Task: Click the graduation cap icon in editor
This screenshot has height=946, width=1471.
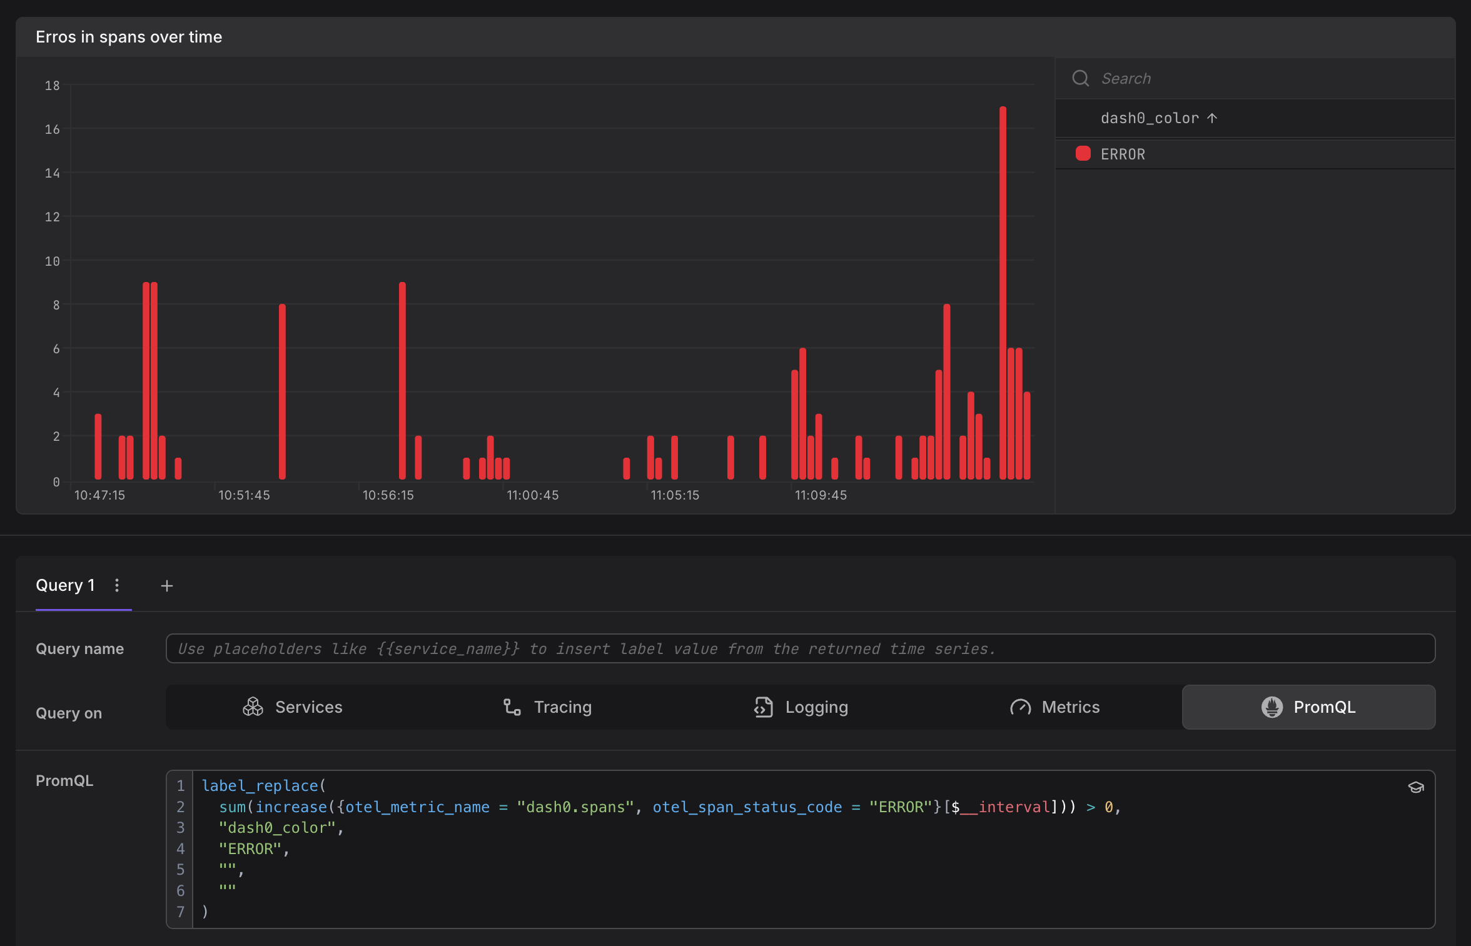Action: coord(1416,787)
